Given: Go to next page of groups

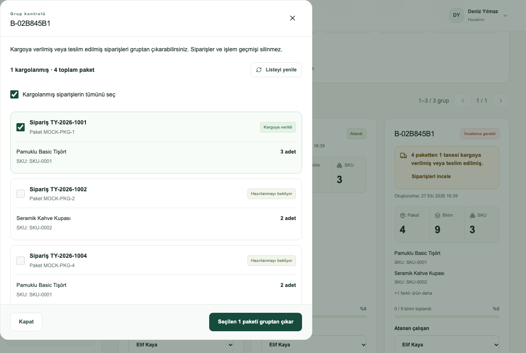Looking at the screenshot, I should tap(501, 101).
